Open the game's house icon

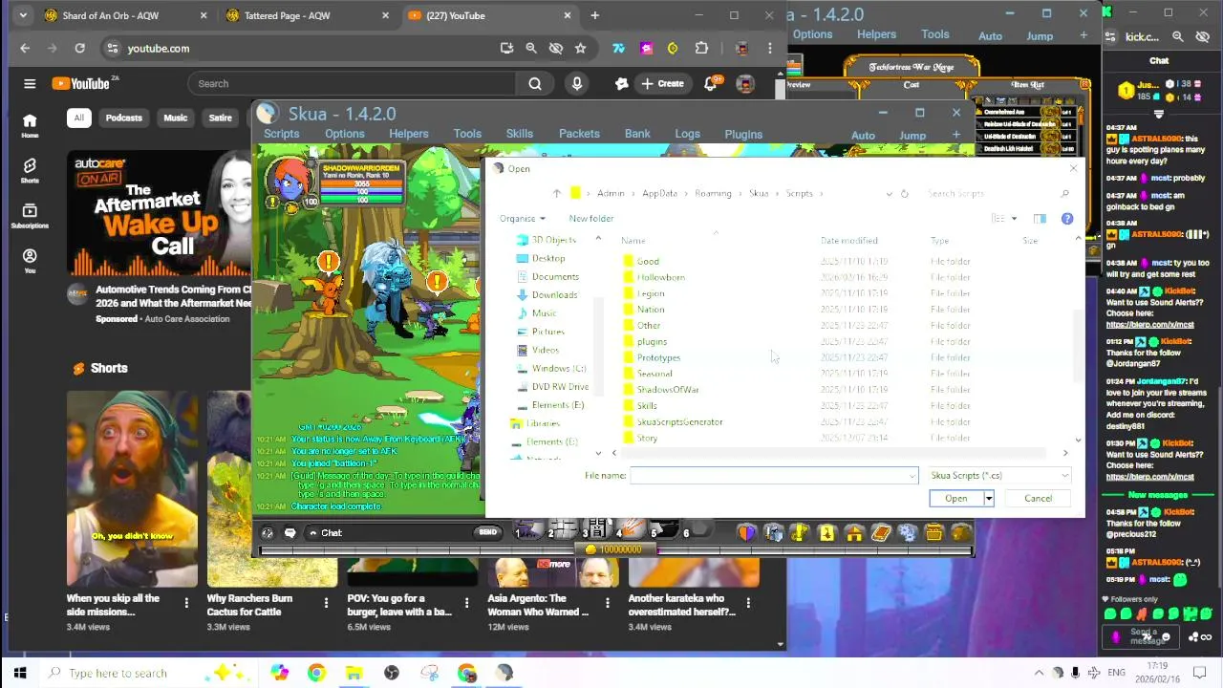[x=854, y=532]
